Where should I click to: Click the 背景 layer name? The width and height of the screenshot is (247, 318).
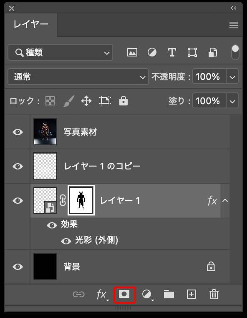coord(72,267)
